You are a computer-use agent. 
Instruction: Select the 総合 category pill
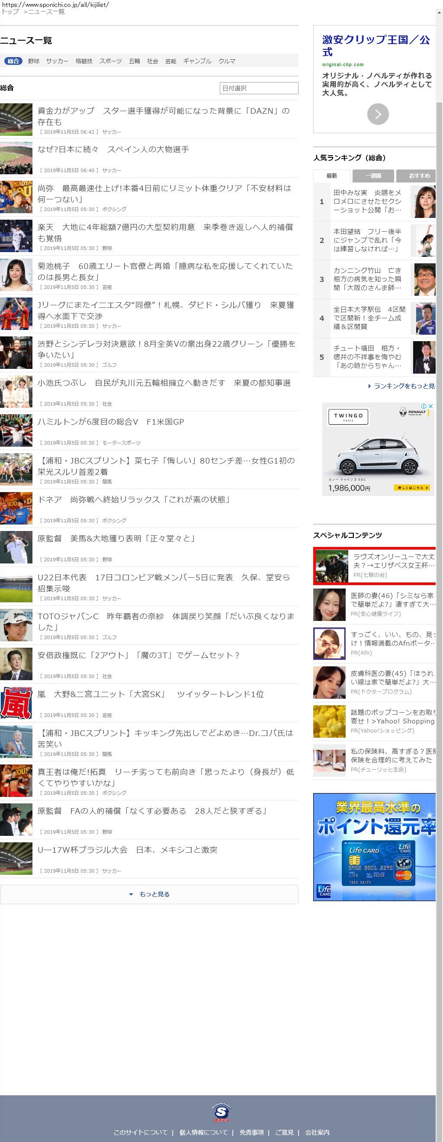click(x=13, y=61)
